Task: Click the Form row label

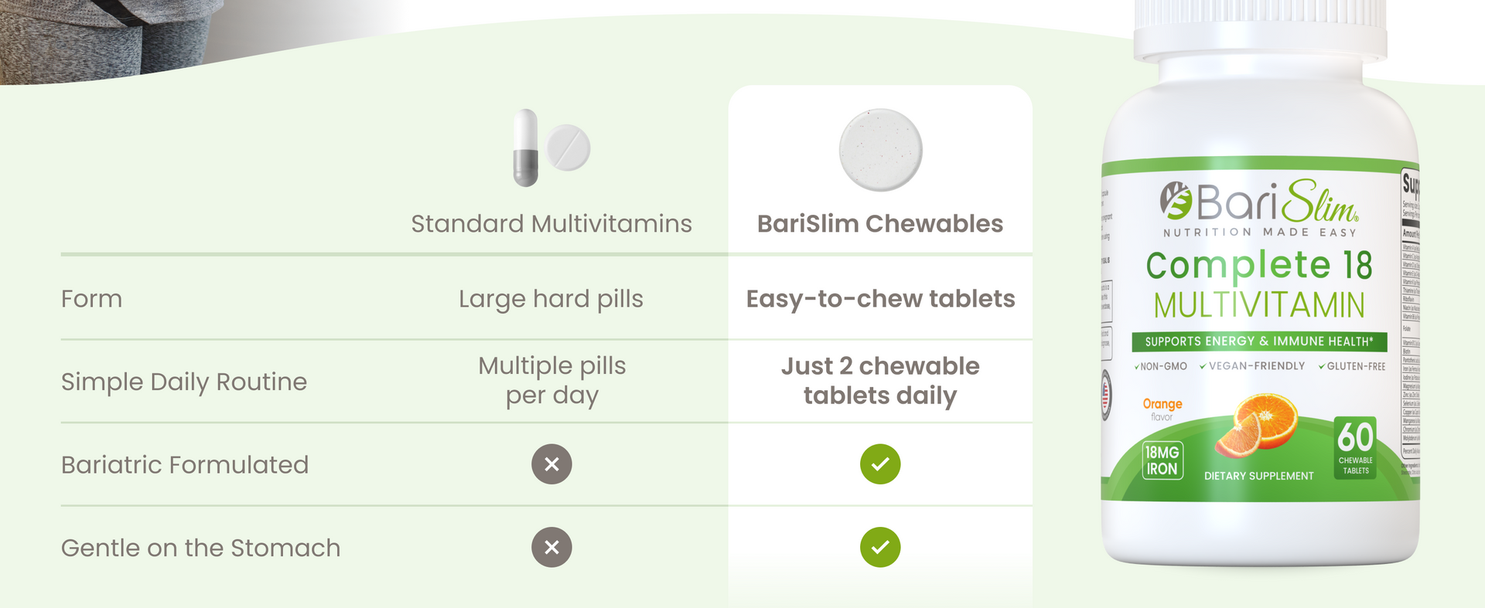Action: click(91, 298)
